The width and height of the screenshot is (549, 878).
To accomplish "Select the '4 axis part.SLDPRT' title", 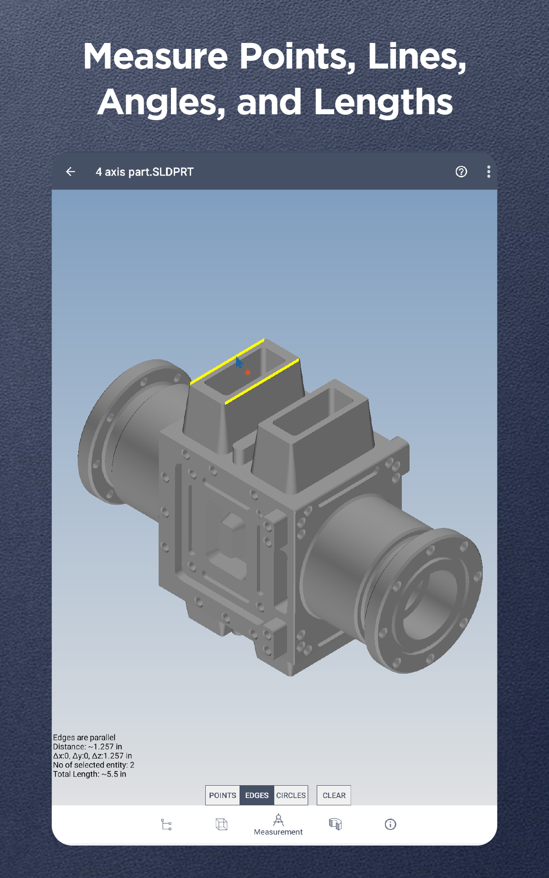I will 145,172.
